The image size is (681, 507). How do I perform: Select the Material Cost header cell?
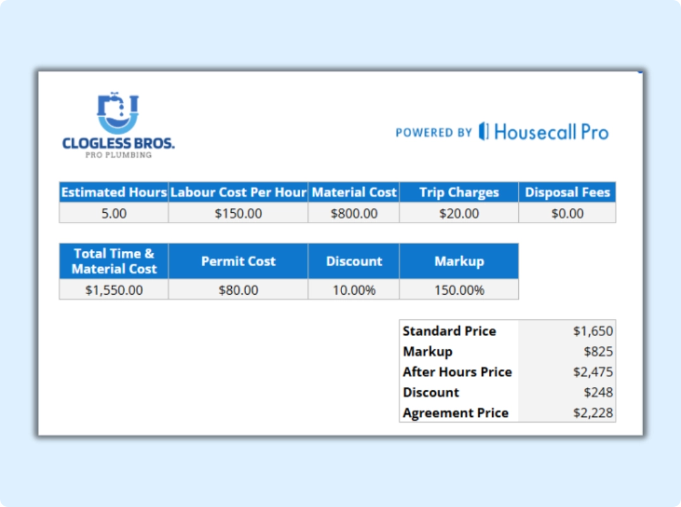pyautogui.click(x=353, y=192)
